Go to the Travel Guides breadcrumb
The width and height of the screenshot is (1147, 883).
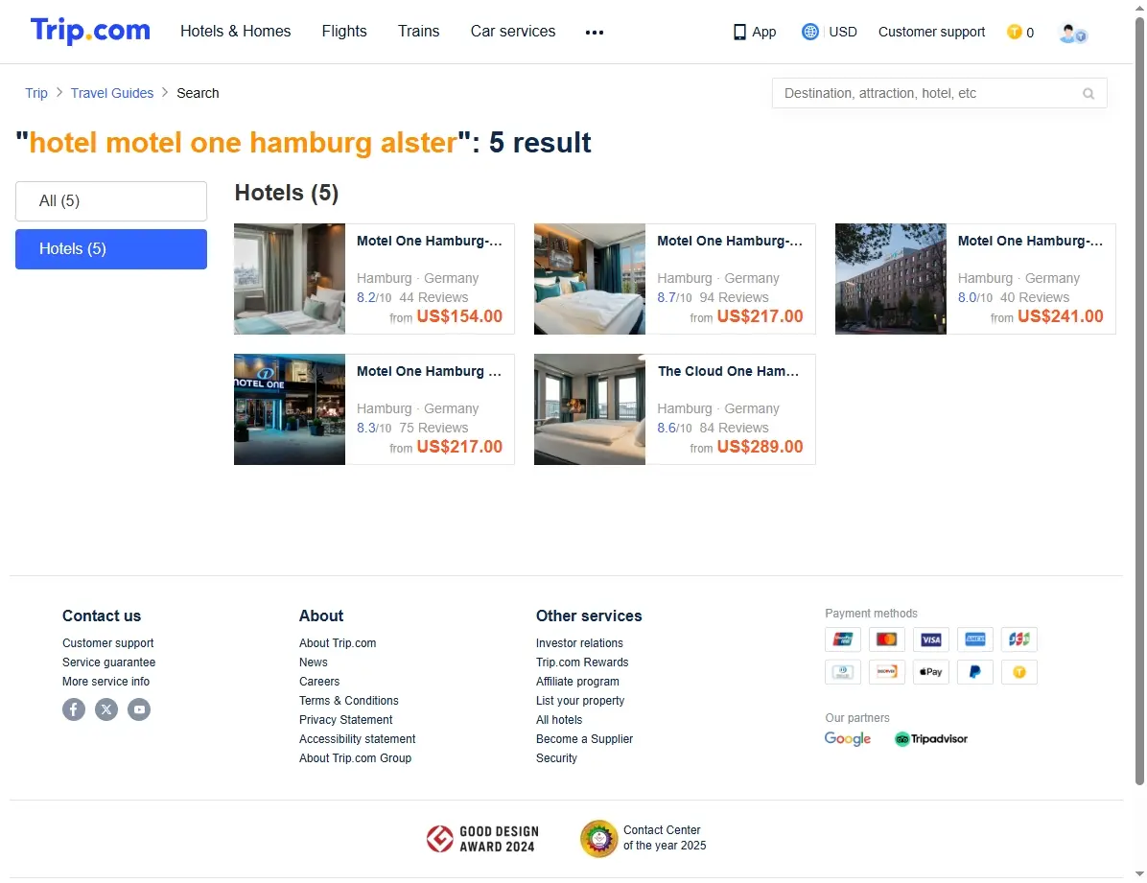tap(112, 93)
